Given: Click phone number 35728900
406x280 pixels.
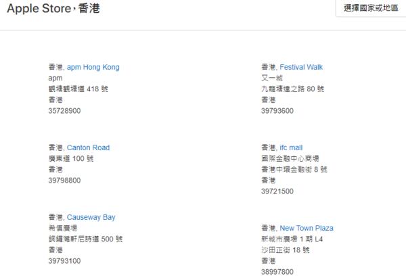Looking at the screenshot, I should 64,110.
